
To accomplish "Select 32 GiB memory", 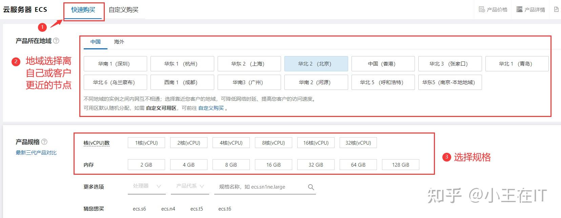I will pos(316,165).
